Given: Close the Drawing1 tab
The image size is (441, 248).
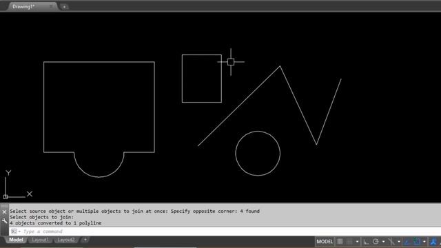Looking at the screenshot, I should 51,6.
